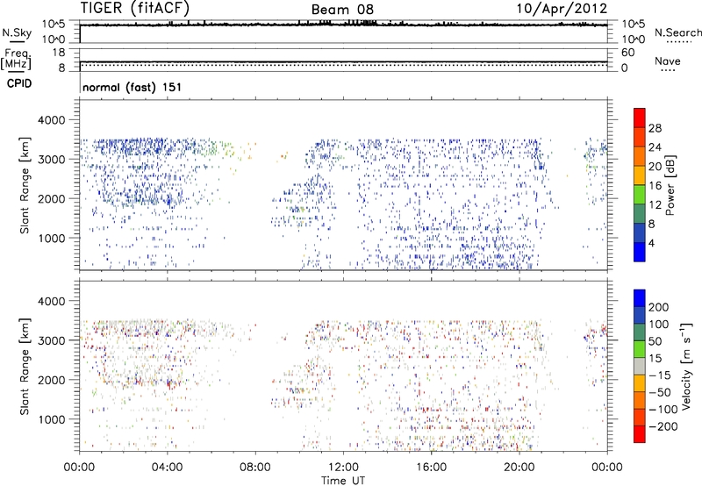Click the CPID label
Image resolution: width=702 pixels, height=486 pixels.
pyautogui.click(x=19, y=83)
